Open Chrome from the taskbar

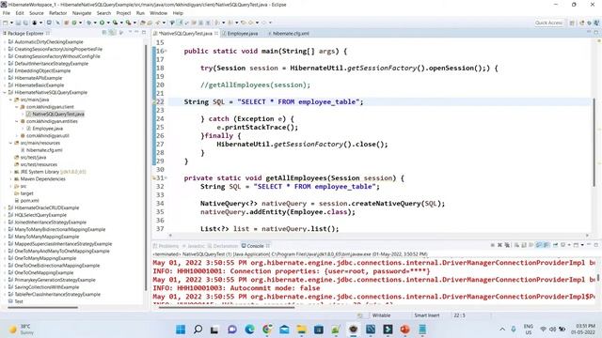267,330
